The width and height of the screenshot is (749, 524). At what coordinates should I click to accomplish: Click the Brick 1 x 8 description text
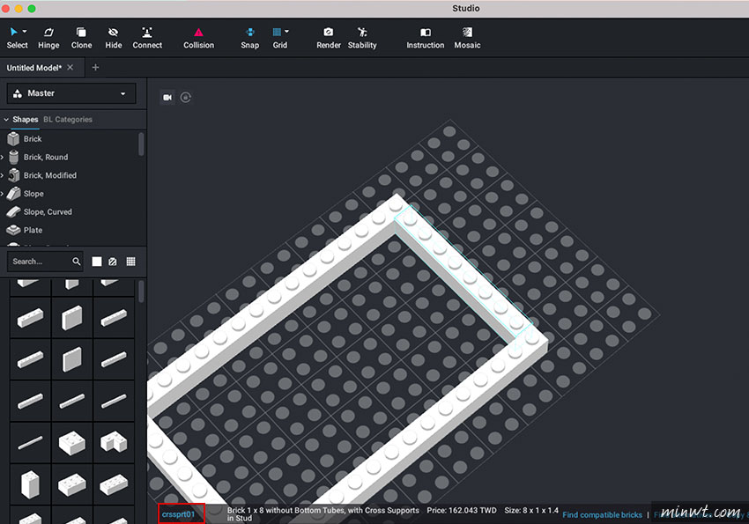(x=323, y=514)
